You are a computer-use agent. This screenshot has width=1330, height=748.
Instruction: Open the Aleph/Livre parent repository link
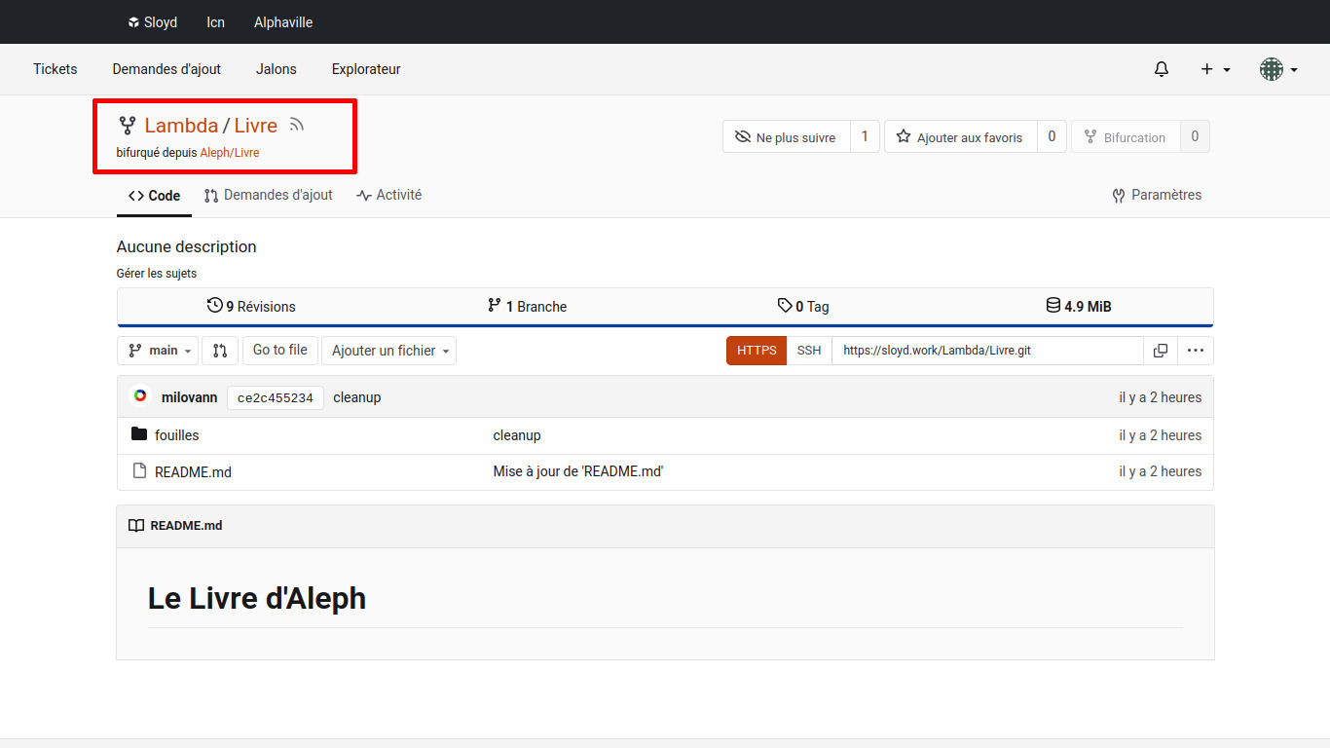(230, 153)
